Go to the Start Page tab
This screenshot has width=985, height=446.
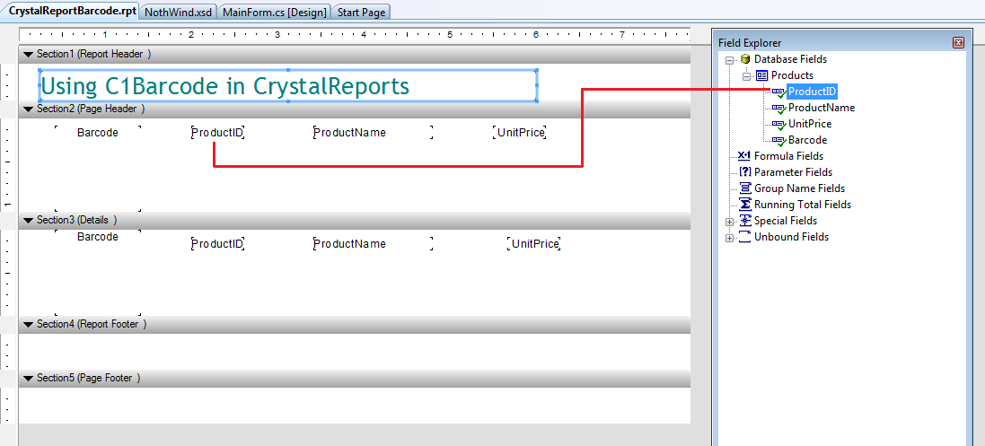tap(361, 12)
